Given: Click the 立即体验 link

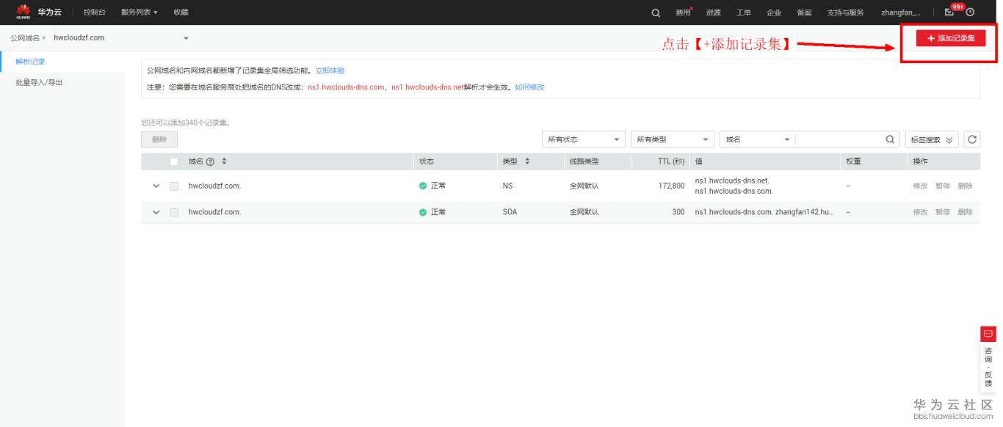Looking at the screenshot, I should (330, 70).
